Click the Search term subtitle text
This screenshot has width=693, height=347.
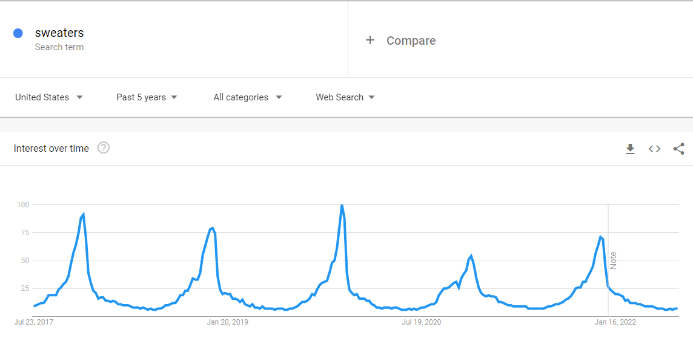(59, 47)
